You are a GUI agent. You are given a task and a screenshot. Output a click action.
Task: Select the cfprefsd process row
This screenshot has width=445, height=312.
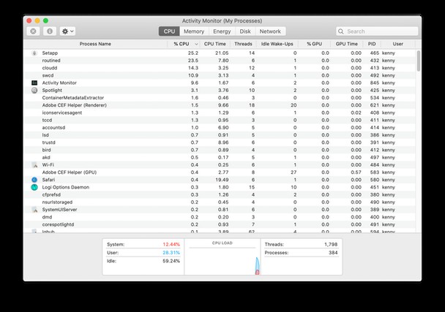pyautogui.click(x=220, y=194)
